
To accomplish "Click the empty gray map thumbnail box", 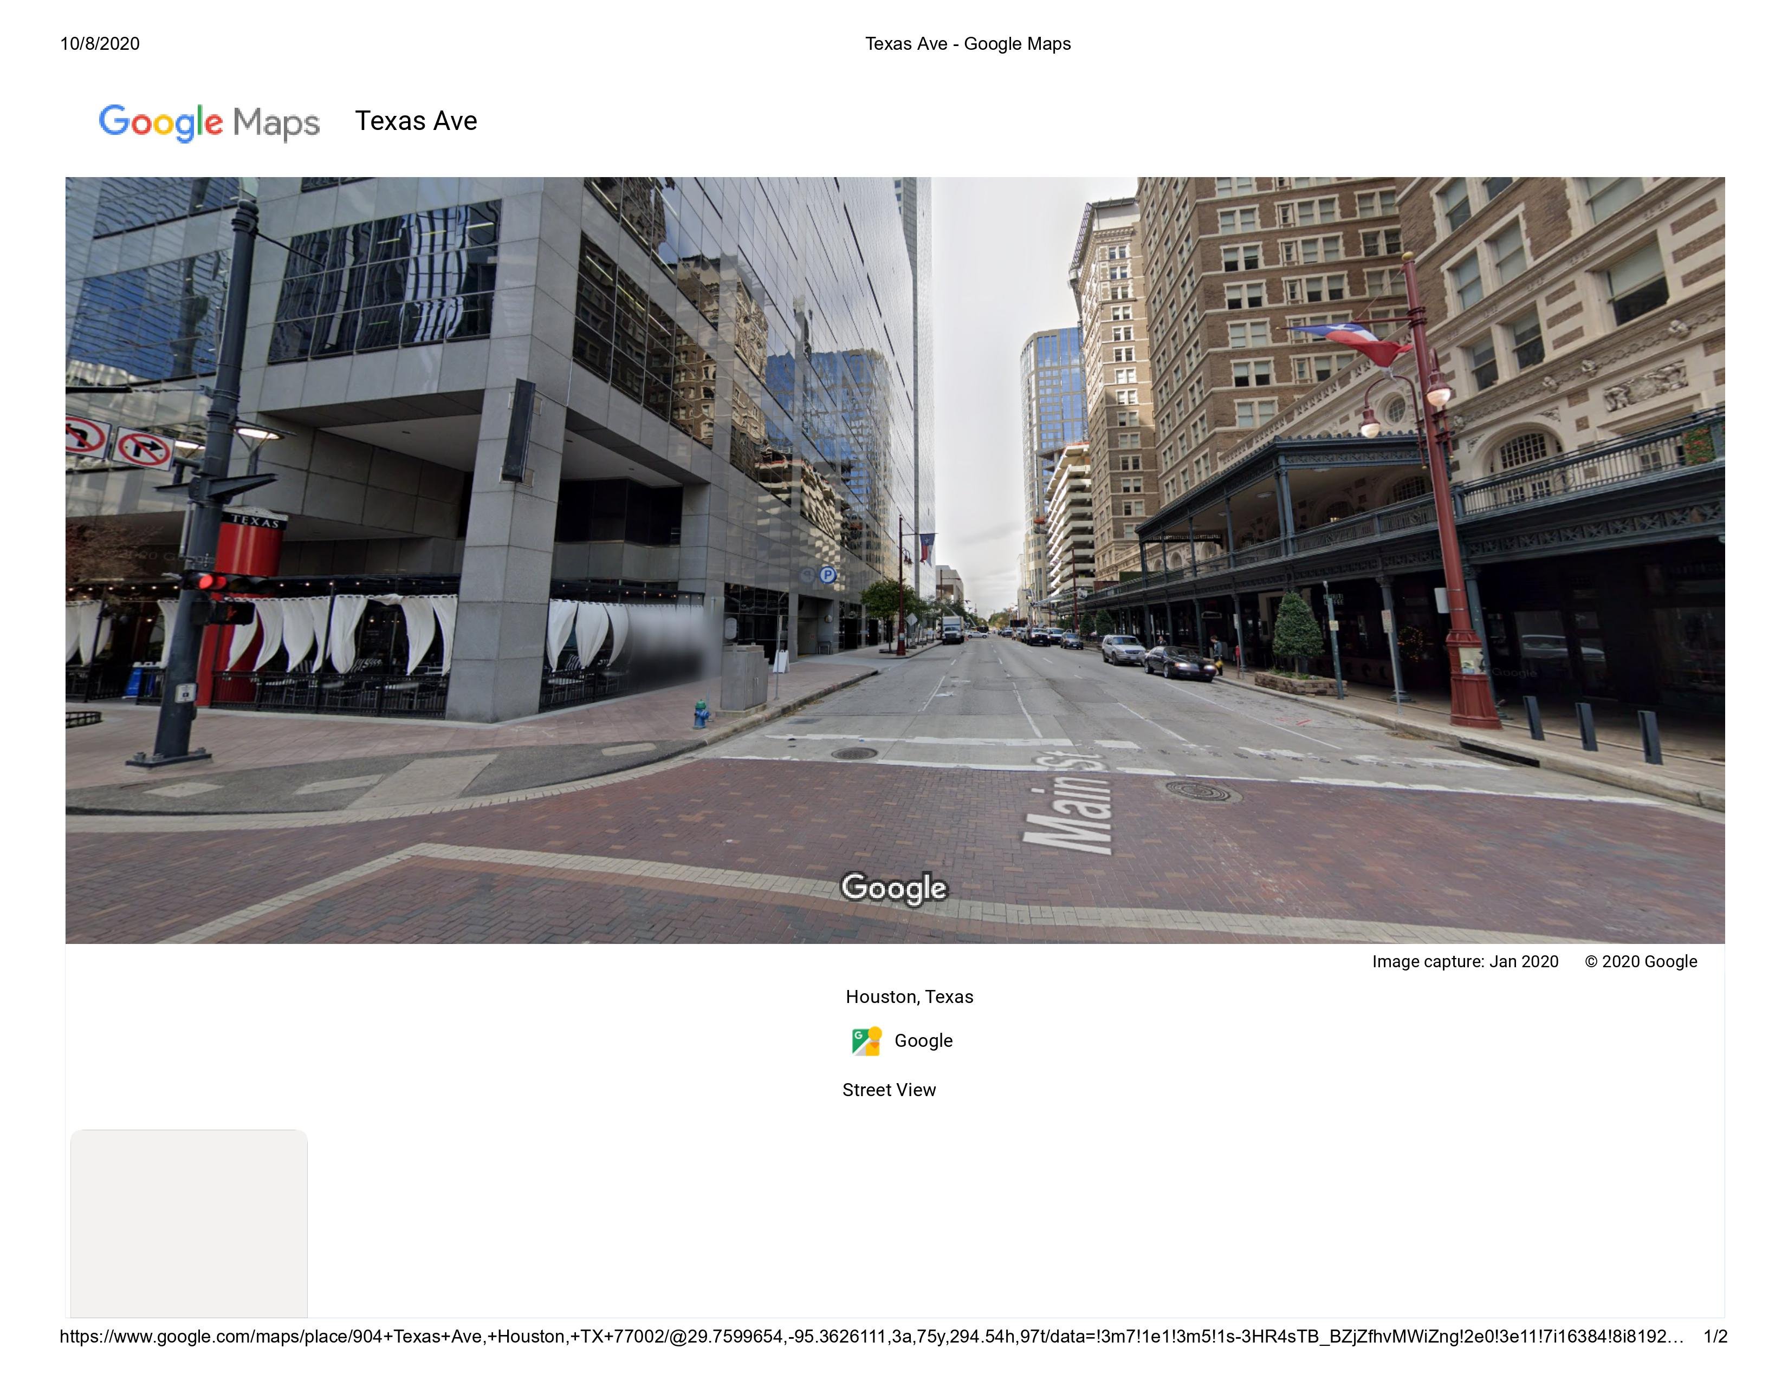I will [x=189, y=1223].
